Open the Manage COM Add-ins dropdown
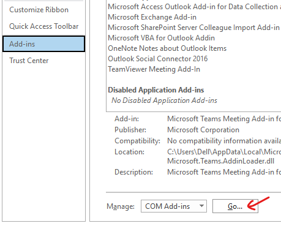Image resolution: width=281 pixels, height=226 pixels. pos(174,206)
